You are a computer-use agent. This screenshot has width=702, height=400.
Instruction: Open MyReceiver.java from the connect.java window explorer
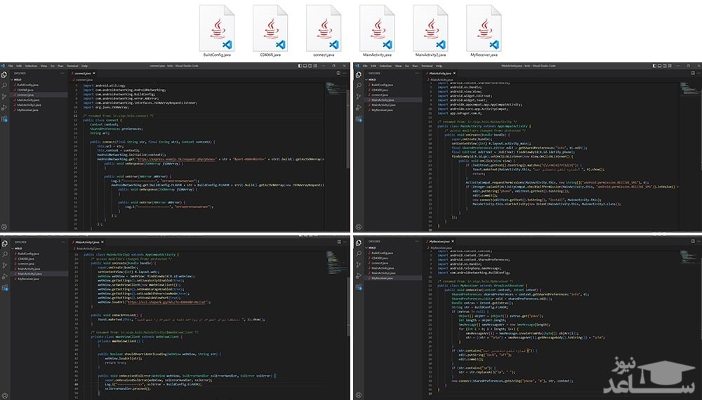point(29,109)
